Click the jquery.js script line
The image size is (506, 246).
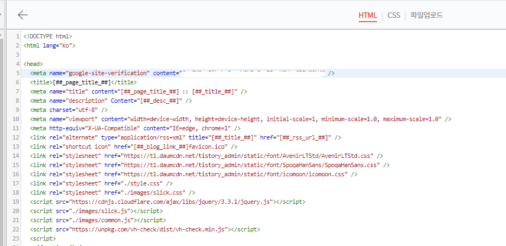[167, 202]
